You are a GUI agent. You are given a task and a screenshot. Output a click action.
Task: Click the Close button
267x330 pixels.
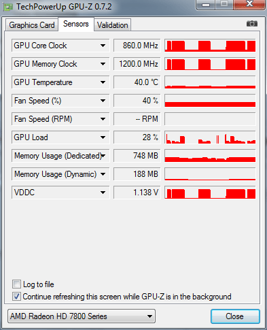pyautogui.click(x=235, y=316)
